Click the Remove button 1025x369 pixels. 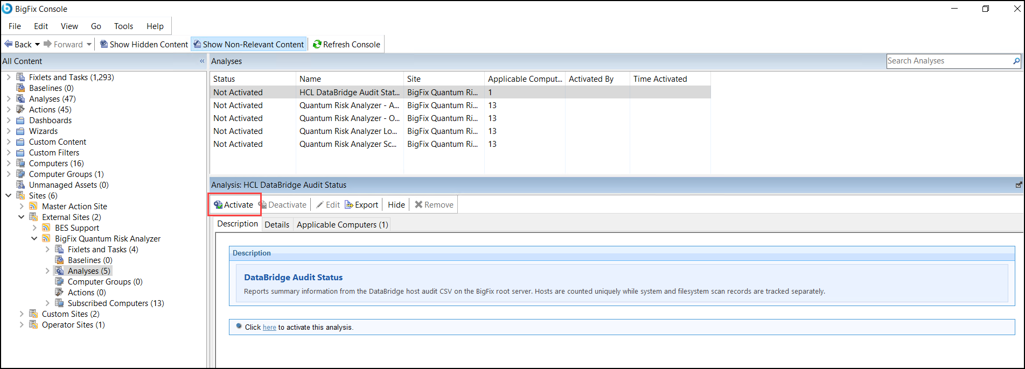click(434, 204)
